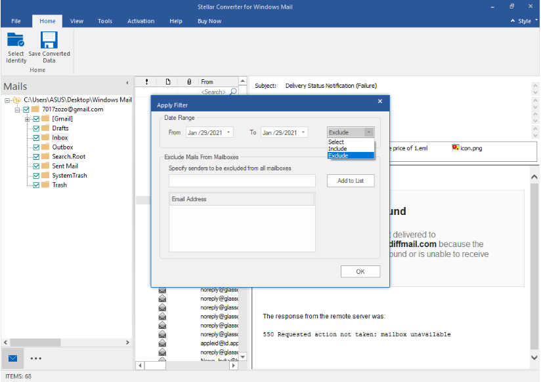Click the OK button
This screenshot has width=541, height=382.
360,271
